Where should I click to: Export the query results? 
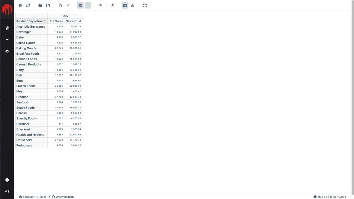(112, 5)
